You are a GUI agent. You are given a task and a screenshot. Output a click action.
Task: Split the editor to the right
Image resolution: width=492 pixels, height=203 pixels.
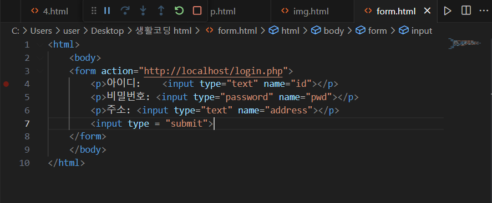[466, 11]
